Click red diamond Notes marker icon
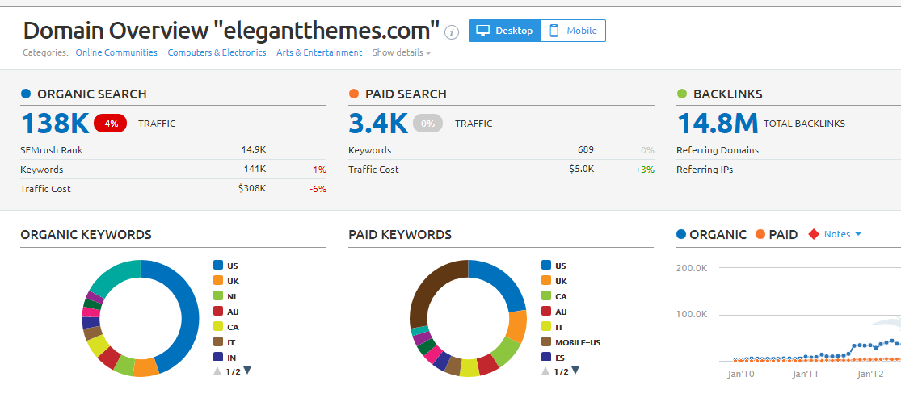901x402 pixels. [x=813, y=234]
